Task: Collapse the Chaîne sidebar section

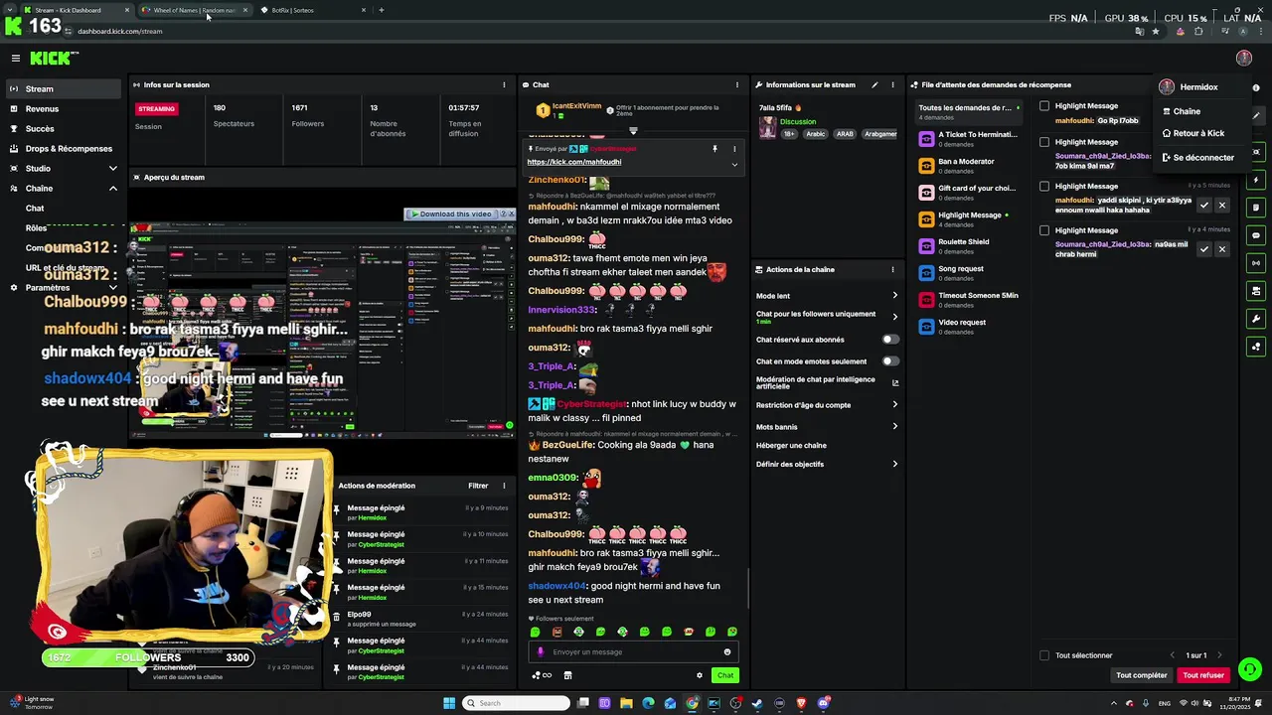Action: point(112,189)
